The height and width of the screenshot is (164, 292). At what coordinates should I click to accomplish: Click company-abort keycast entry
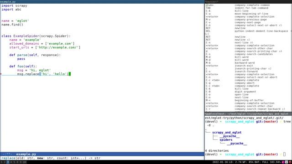click(245, 83)
